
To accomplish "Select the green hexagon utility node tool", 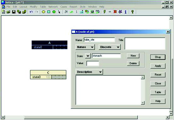I will (x=54, y=12).
